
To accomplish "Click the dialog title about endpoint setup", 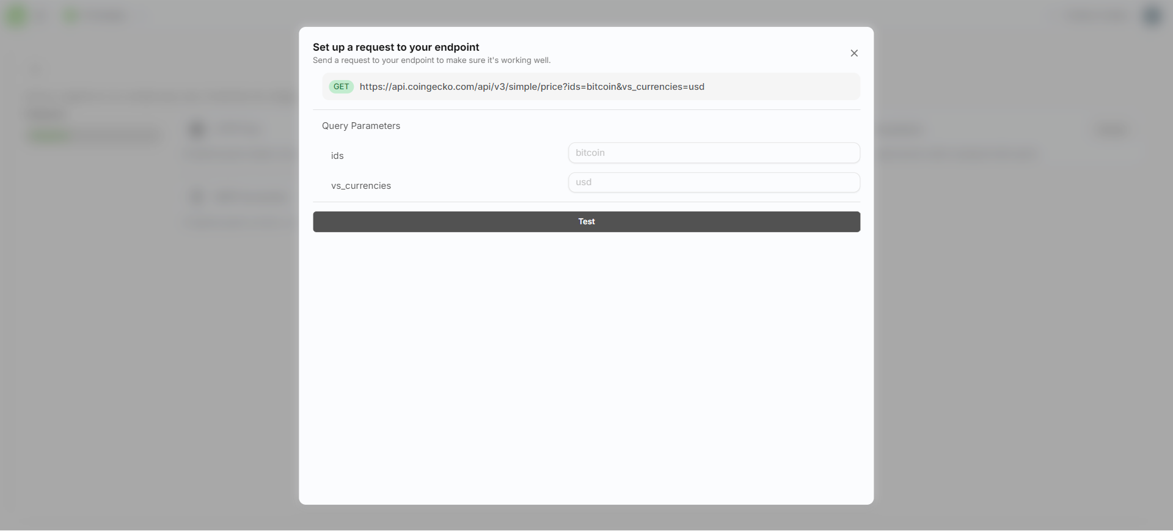I will tap(396, 47).
